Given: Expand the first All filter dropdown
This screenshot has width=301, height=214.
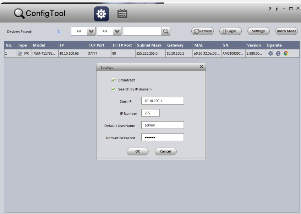Looking at the screenshot, I should 91,31.
